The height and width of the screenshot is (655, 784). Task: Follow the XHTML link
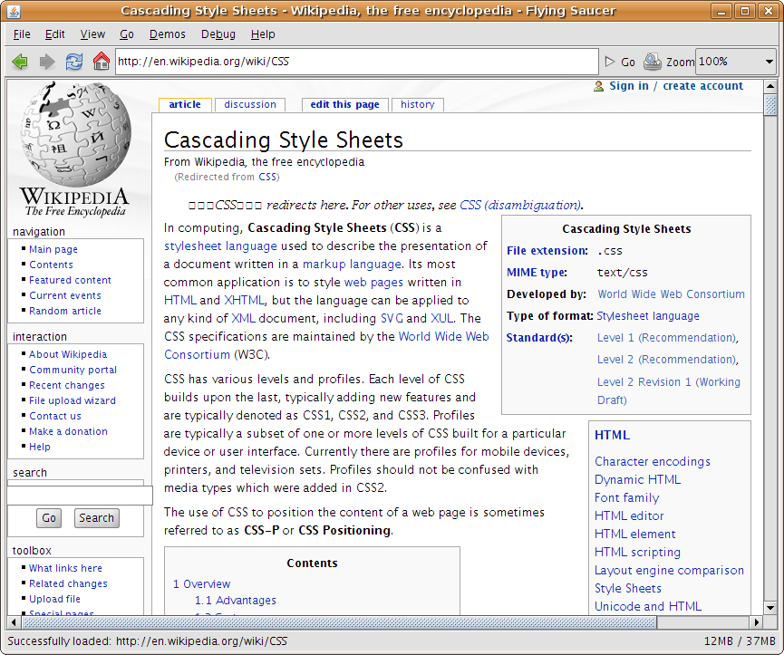tap(244, 300)
